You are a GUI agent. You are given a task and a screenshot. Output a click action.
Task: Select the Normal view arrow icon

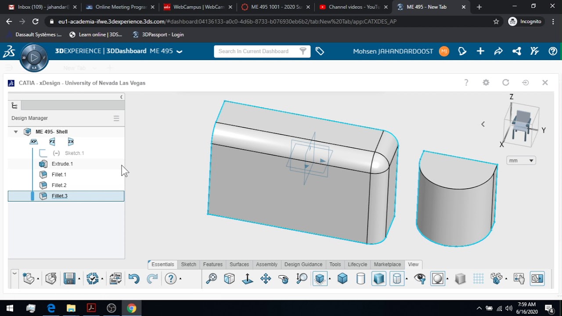tap(248, 278)
